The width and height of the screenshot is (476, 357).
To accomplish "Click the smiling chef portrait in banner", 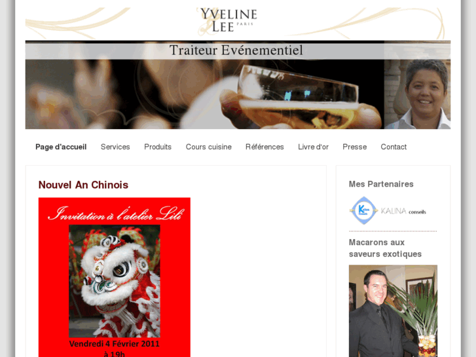I will pos(418,94).
